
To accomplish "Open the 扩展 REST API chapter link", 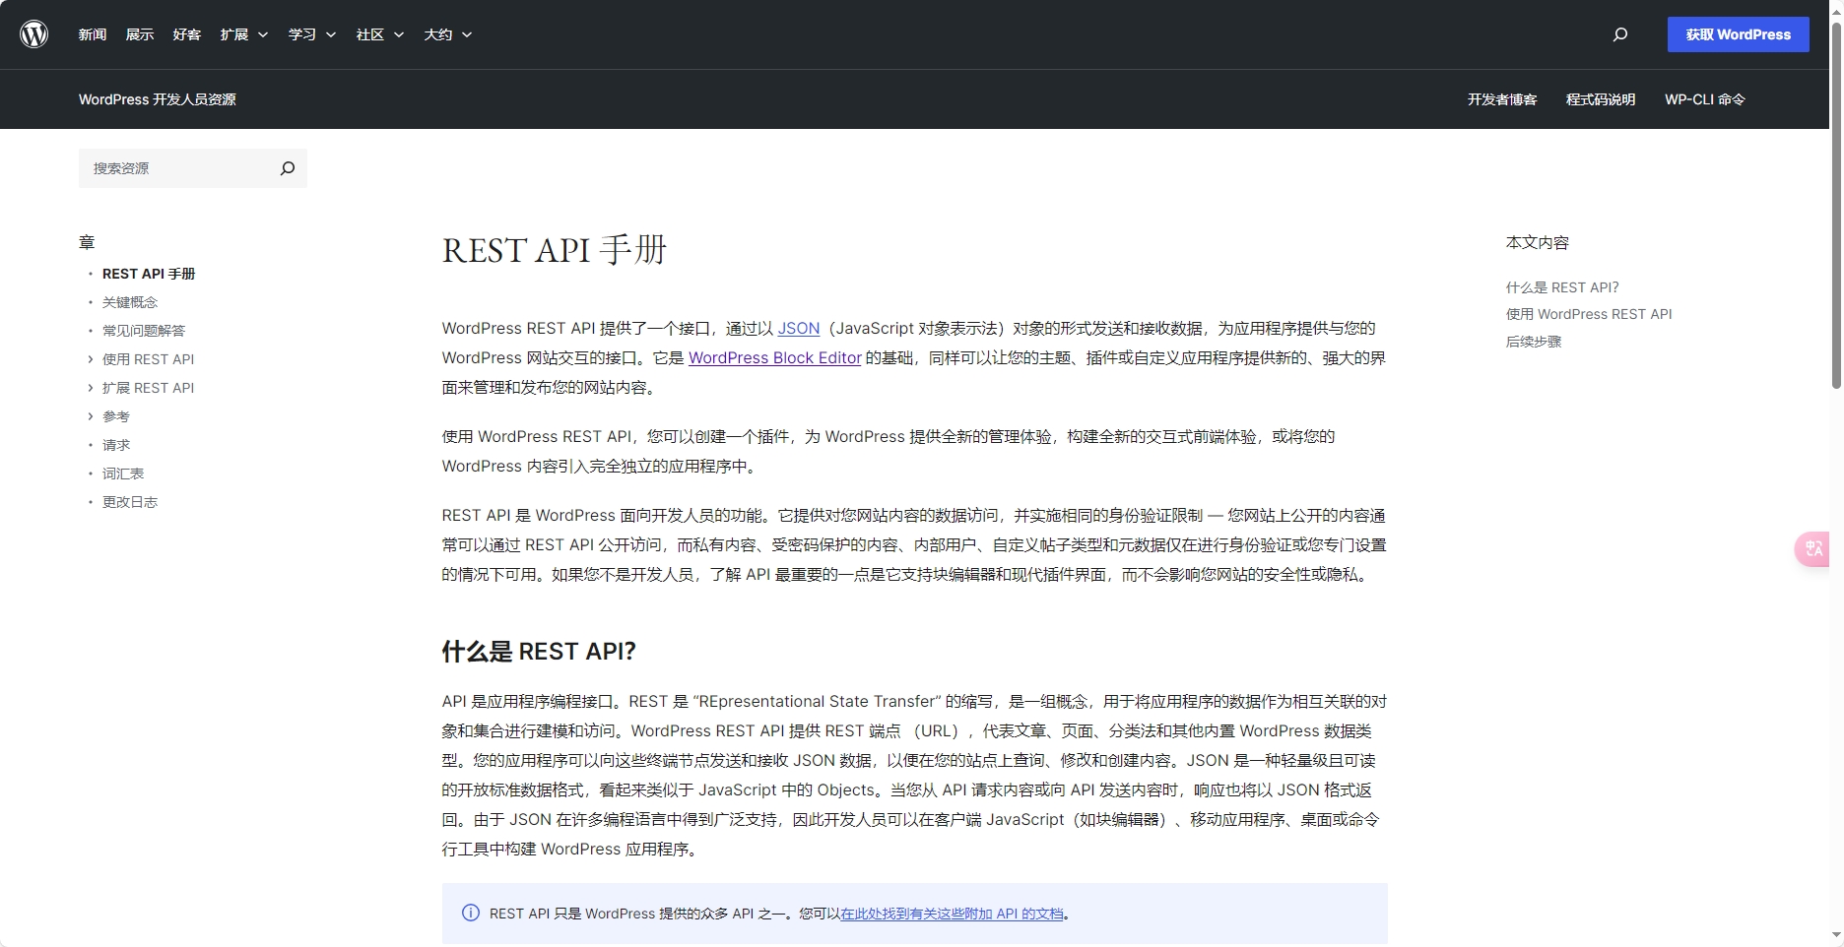I will [149, 388].
